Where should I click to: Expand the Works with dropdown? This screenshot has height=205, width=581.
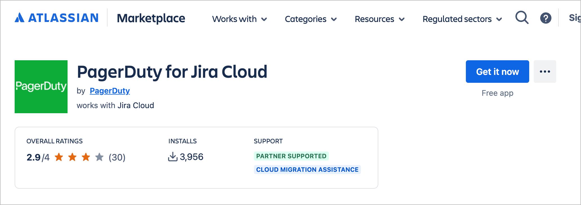tap(240, 19)
